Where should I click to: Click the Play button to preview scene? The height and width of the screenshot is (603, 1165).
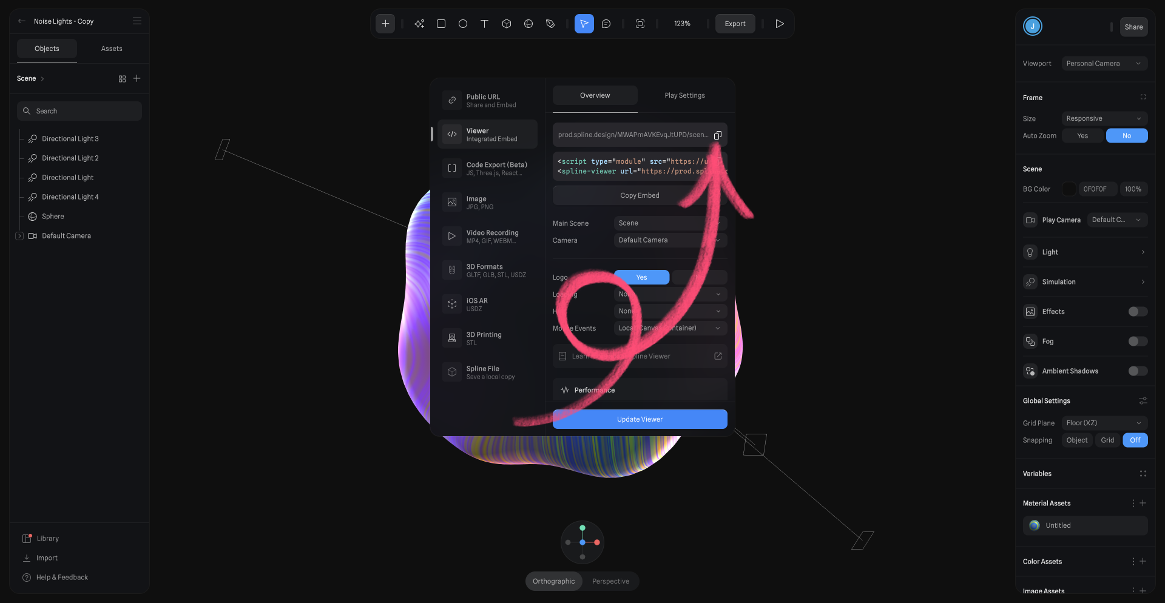point(780,24)
